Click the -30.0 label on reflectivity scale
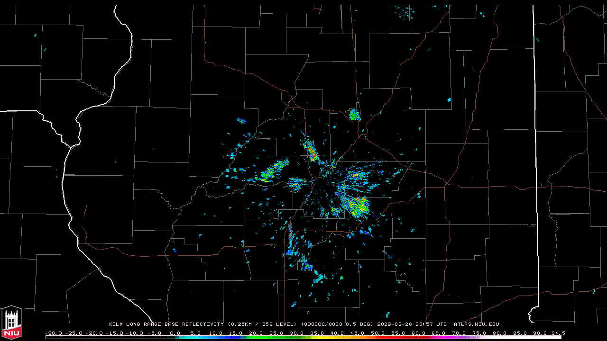 (x=54, y=333)
